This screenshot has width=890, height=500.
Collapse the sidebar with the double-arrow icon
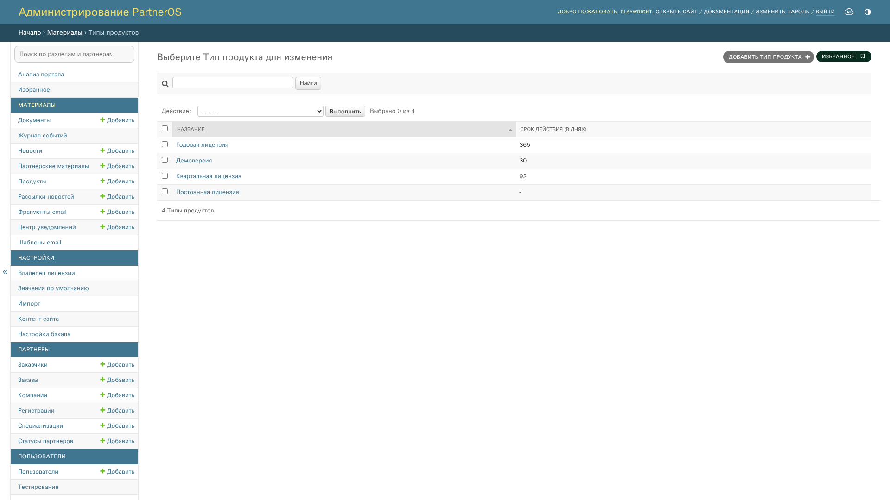point(5,272)
